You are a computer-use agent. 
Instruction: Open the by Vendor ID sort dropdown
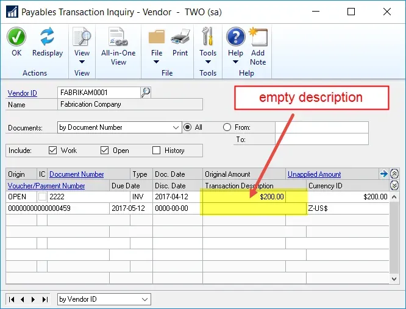coord(144,299)
